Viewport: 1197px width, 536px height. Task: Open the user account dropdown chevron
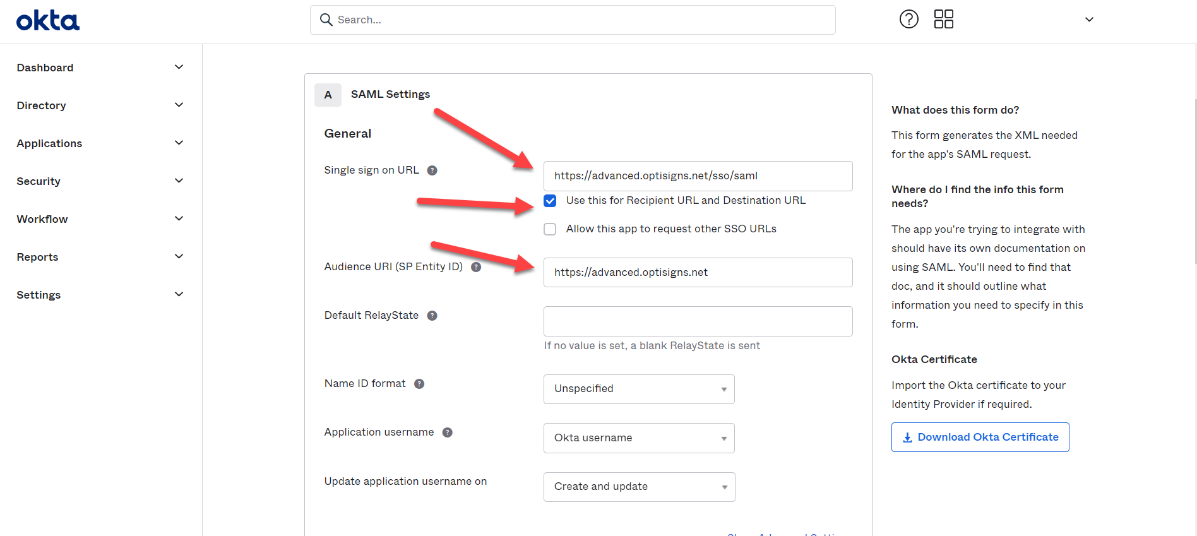1089,20
